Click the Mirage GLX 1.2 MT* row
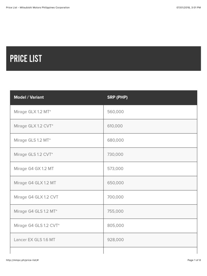 point(32,112)
